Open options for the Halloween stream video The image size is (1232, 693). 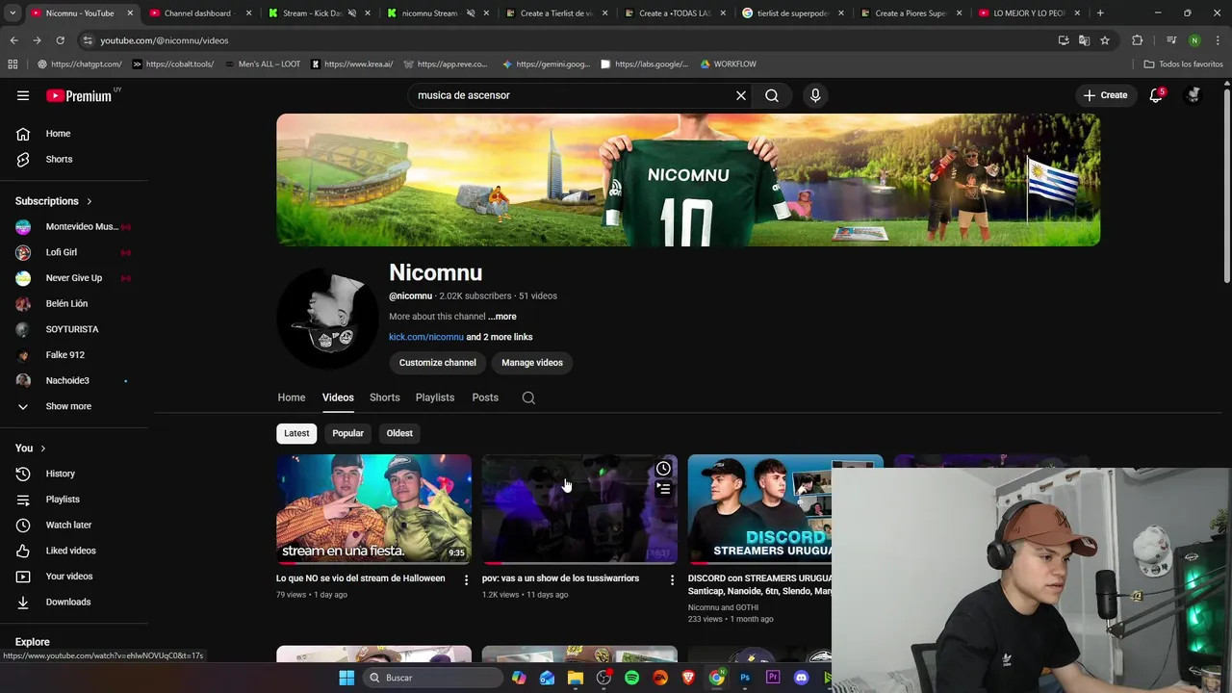click(x=466, y=579)
